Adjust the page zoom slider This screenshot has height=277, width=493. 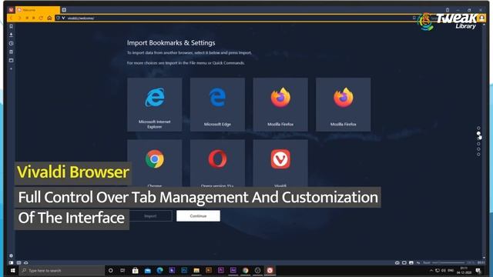pos(448,262)
